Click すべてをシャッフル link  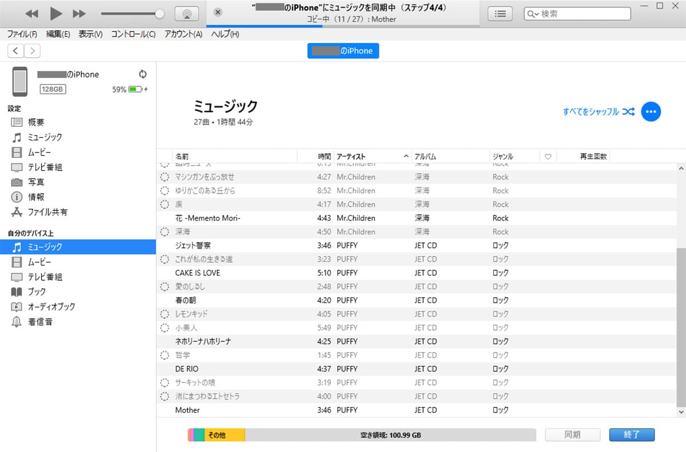coord(598,112)
